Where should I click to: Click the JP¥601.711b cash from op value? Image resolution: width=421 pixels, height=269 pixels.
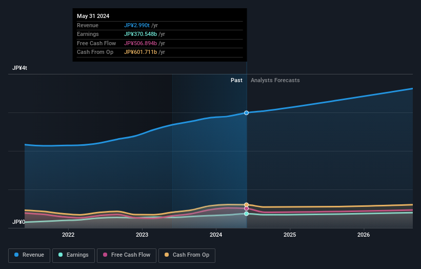[x=141, y=52]
